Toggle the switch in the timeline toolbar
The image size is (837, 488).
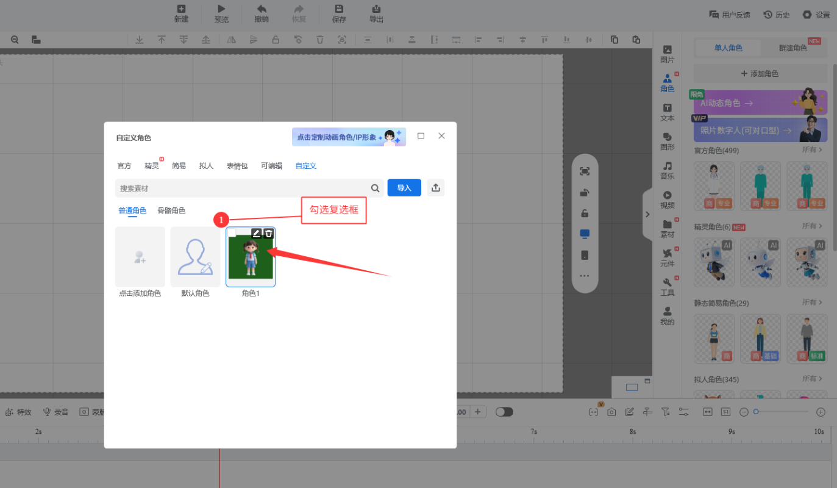pos(504,412)
